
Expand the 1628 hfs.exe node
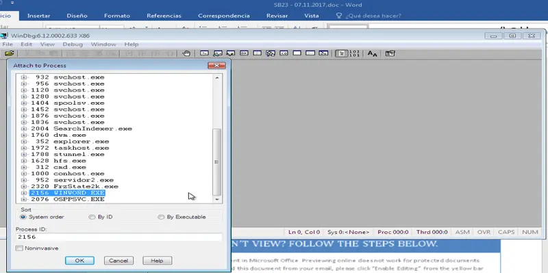(24, 161)
